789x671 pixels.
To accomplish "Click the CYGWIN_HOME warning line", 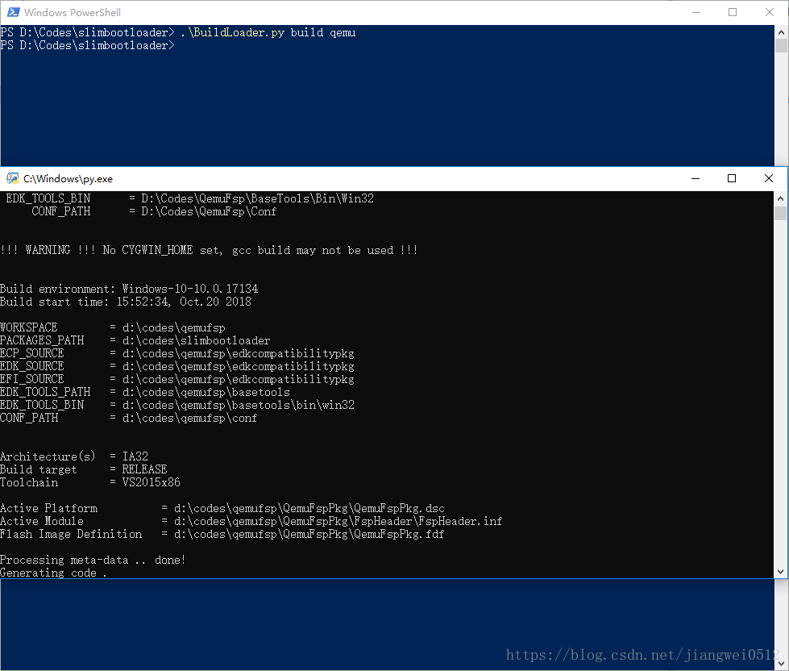I will [x=209, y=250].
